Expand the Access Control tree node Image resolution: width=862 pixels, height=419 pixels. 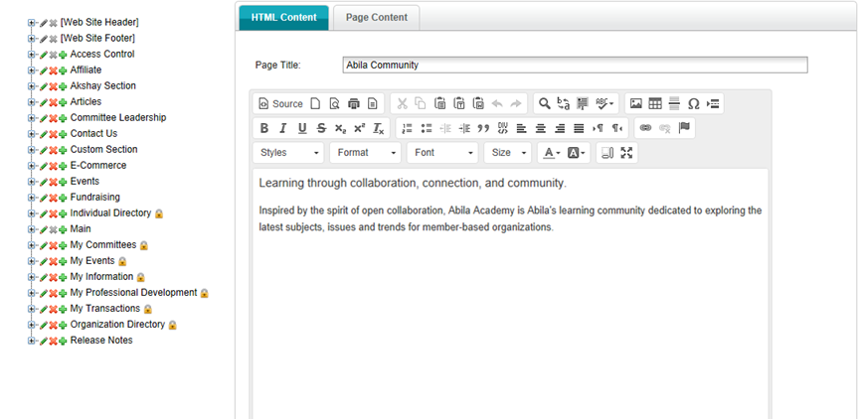(31, 55)
